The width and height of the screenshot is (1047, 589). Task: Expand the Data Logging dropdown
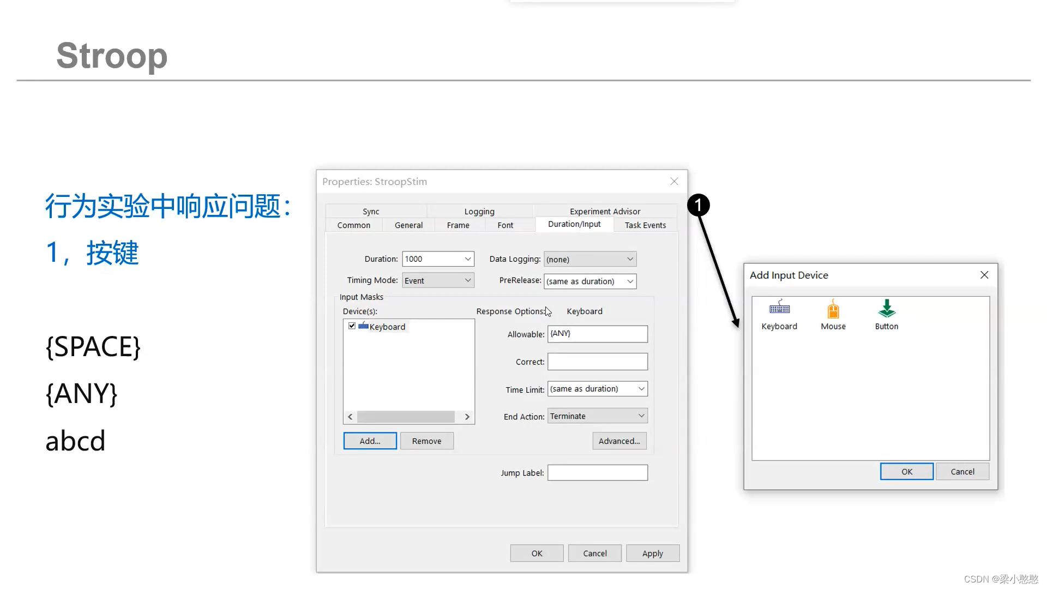tap(630, 260)
